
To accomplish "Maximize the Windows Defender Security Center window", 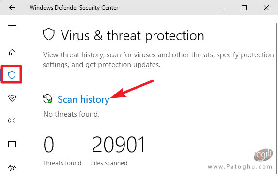I will (244, 8).
